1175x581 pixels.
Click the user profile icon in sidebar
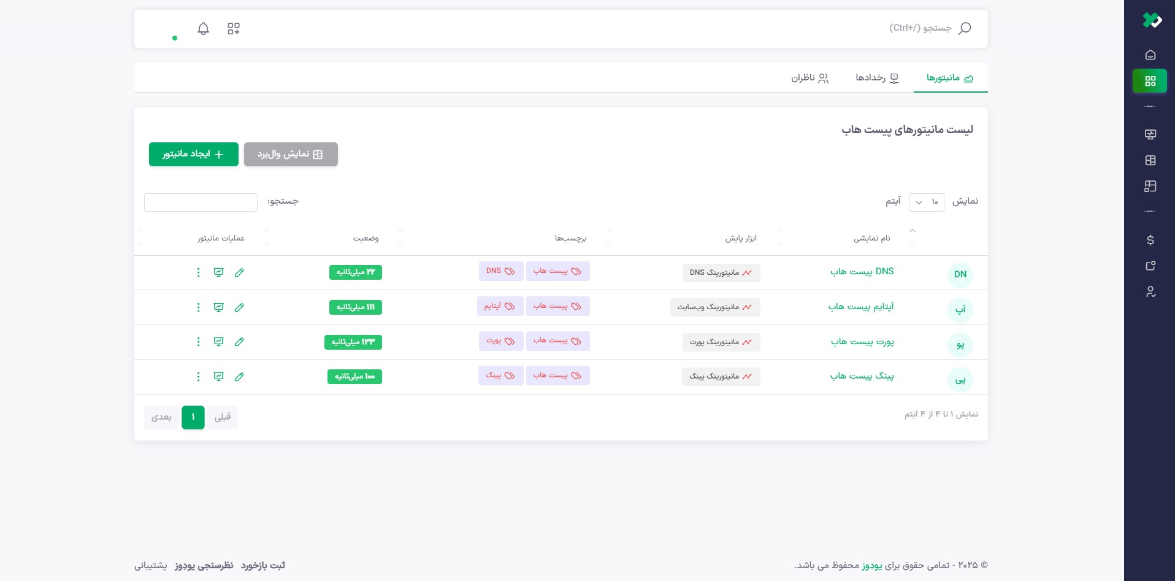(x=1150, y=292)
